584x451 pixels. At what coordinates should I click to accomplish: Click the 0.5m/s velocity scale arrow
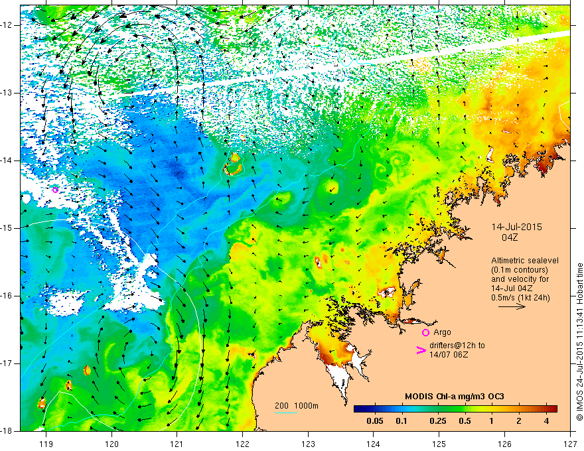[x=512, y=306]
